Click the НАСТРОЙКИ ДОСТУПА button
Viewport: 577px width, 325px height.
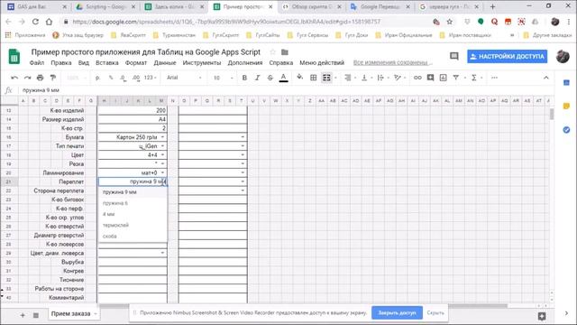[507, 56]
